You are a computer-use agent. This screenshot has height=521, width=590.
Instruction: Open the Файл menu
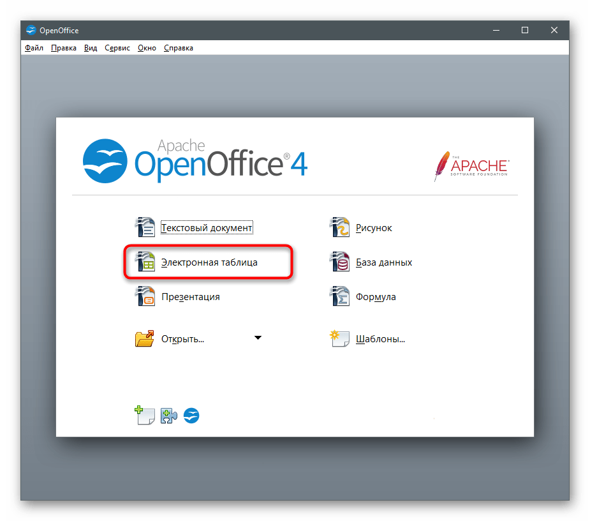pyautogui.click(x=34, y=48)
